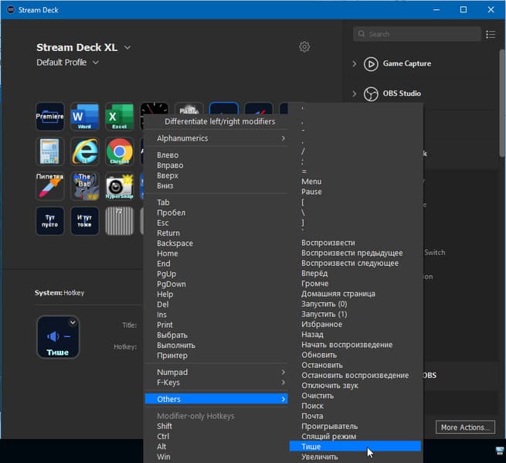Select the Word key icon
The image size is (506, 463).
[85, 117]
